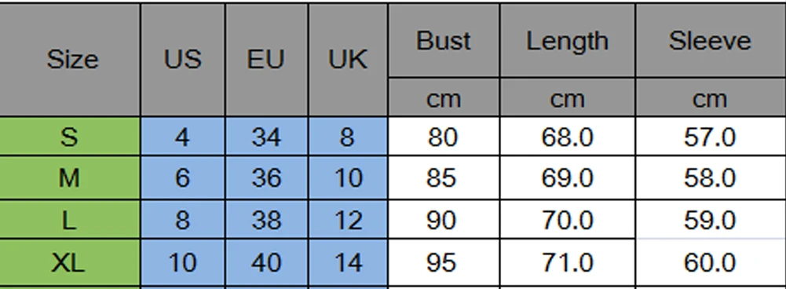Screen dimensions: 786x289
Task: Select the EU column header
Action: point(267,60)
